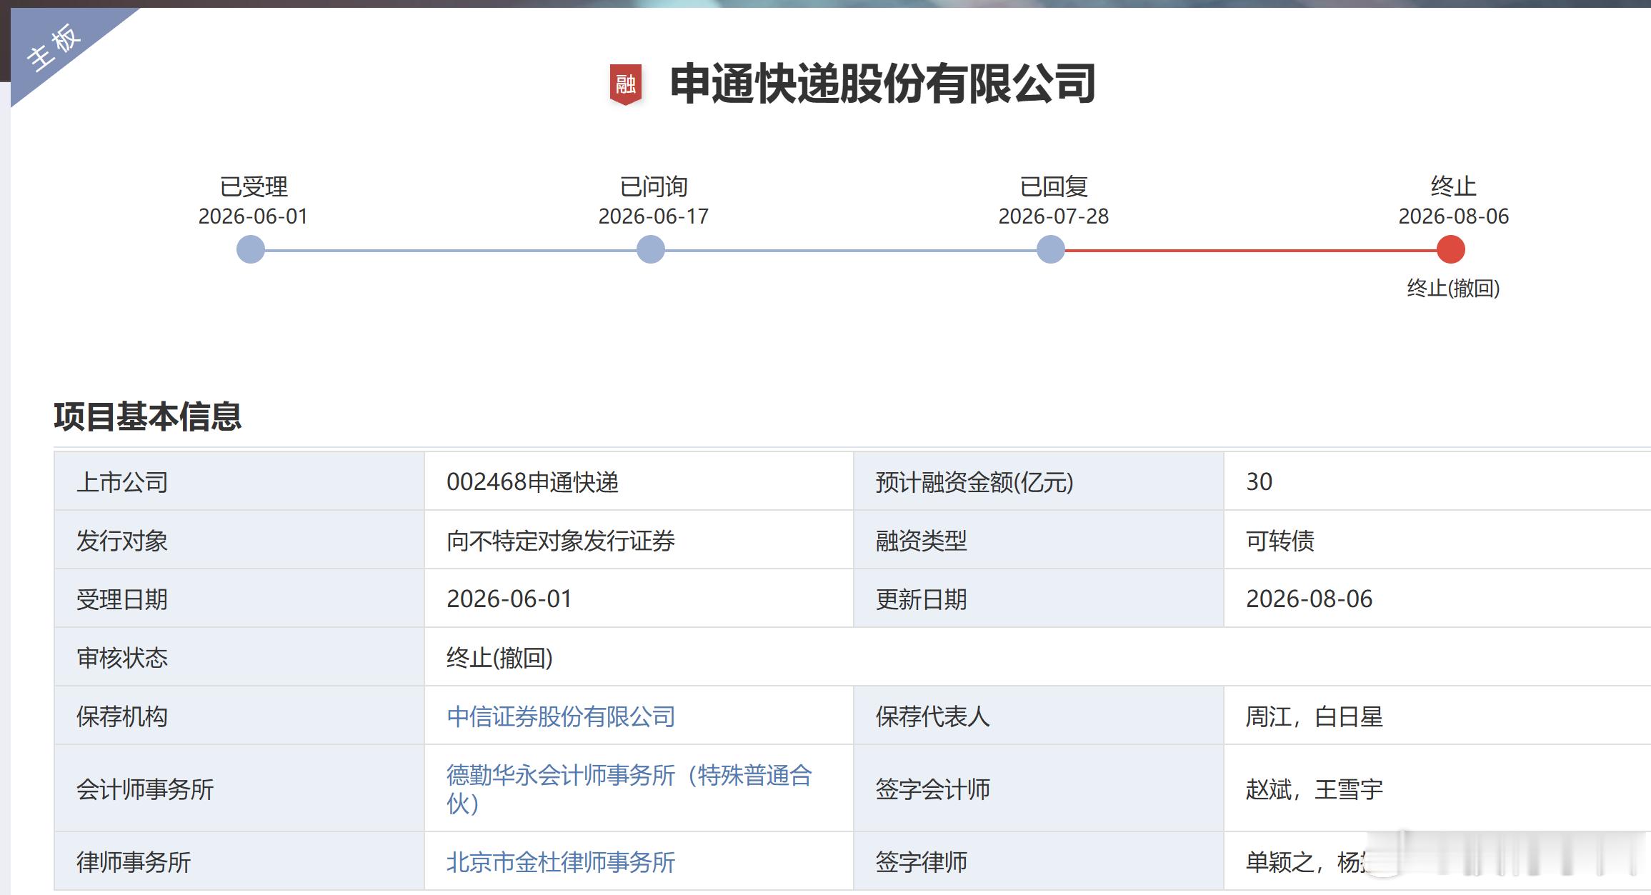Click the red 融 financing badge icon
This screenshot has width=1651, height=895.
point(625,84)
